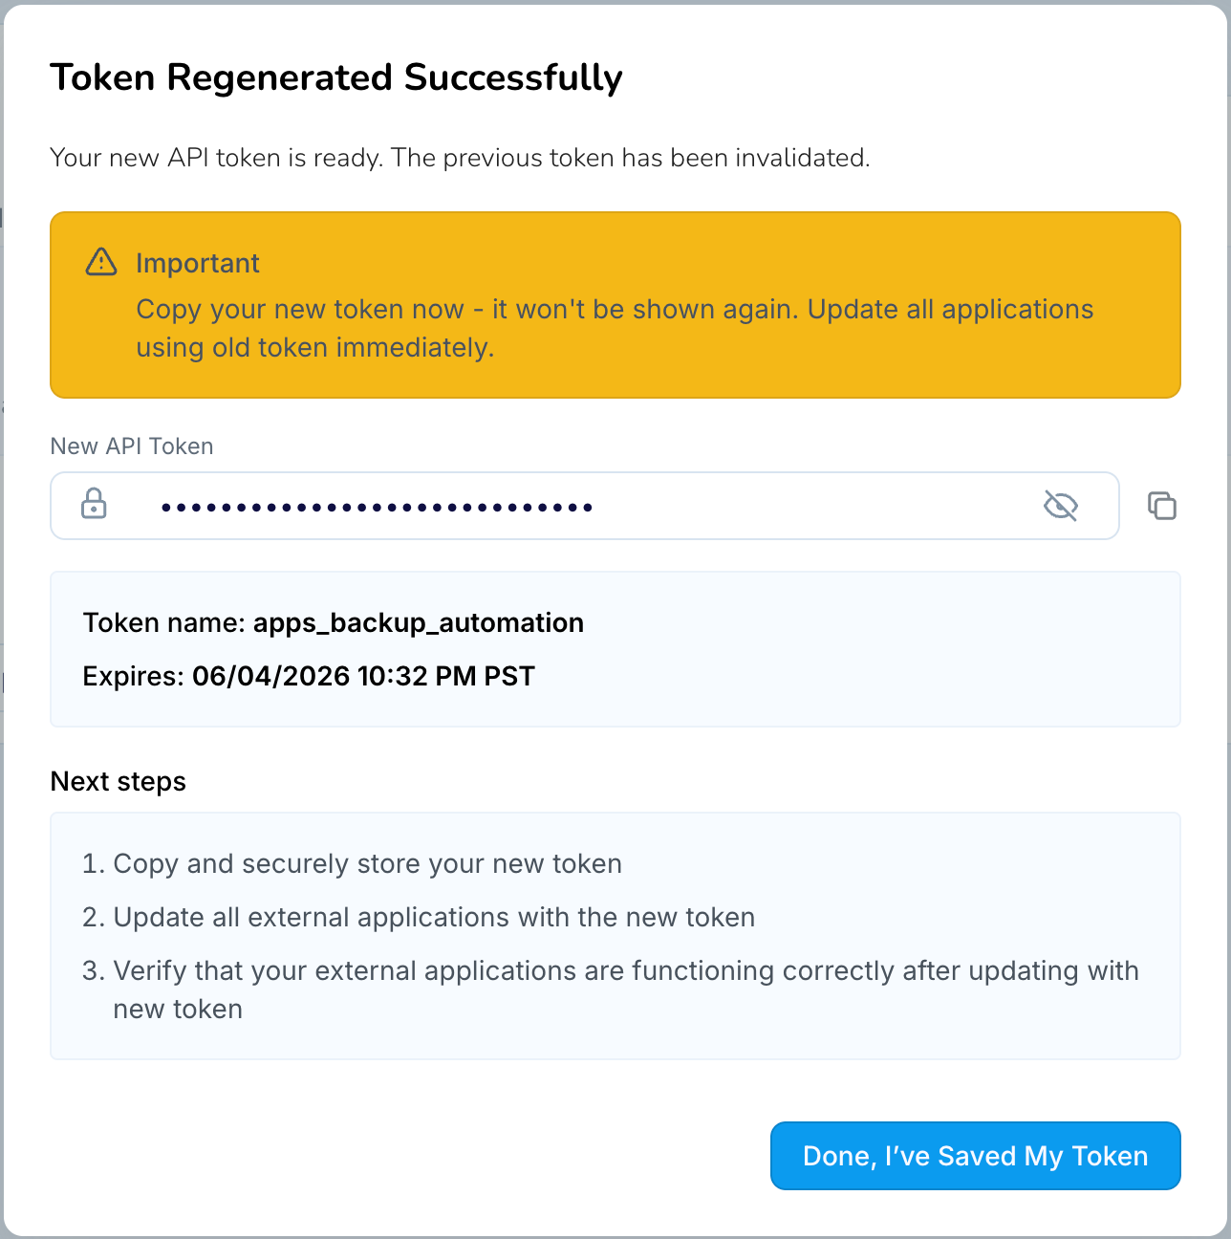1231x1239 pixels.
Task: Click the eye-slash icon beside the token
Action: [1060, 506]
